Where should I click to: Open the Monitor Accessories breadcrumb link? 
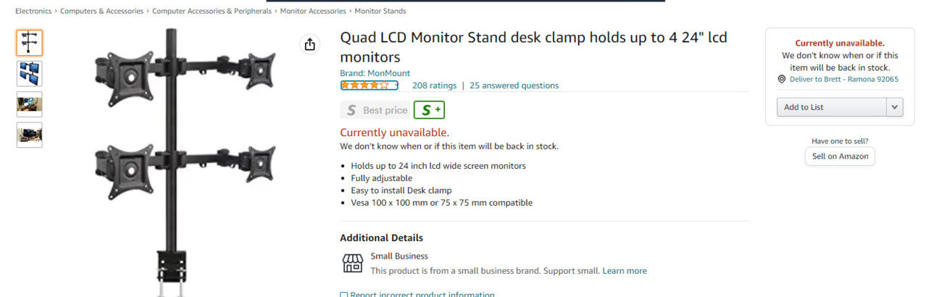click(x=313, y=11)
